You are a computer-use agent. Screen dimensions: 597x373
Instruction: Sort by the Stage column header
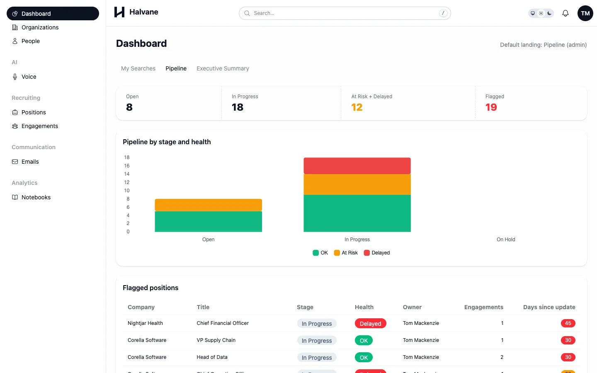pyautogui.click(x=305, y=307)
